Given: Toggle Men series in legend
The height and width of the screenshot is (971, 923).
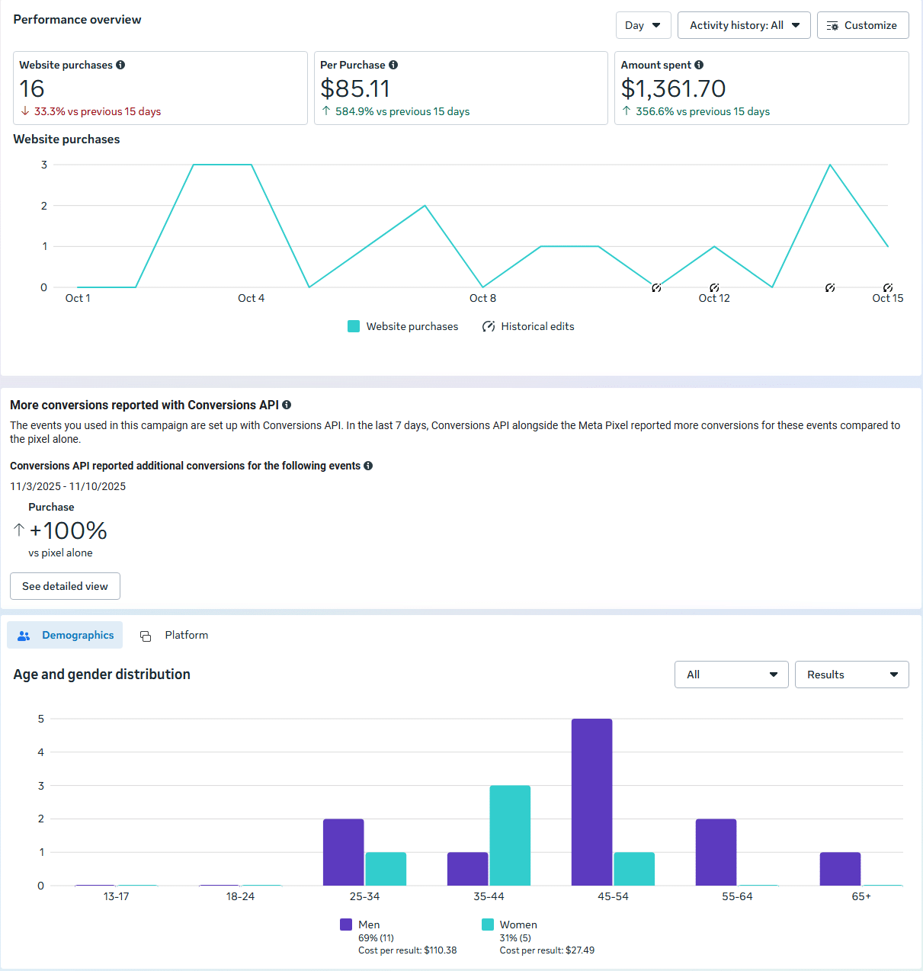Looking at the screenshot, I should tap(347, 925).
